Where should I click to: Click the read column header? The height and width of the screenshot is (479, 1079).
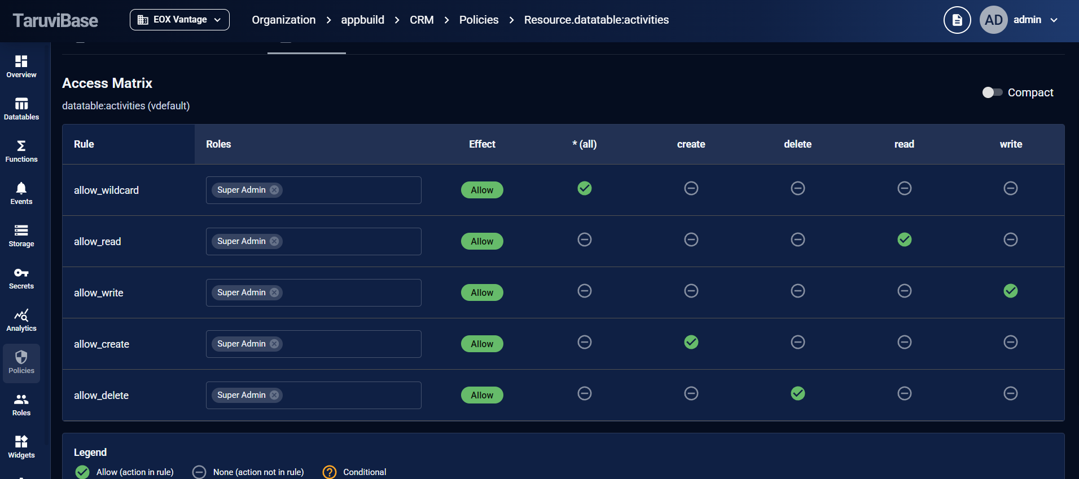tap(905, 144)
